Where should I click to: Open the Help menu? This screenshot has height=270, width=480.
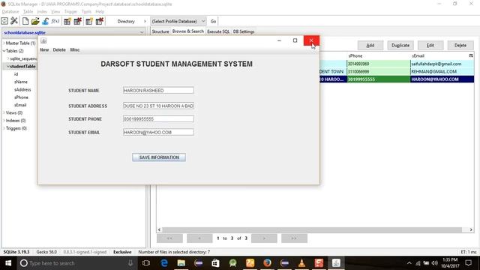[x=100, y=12]
